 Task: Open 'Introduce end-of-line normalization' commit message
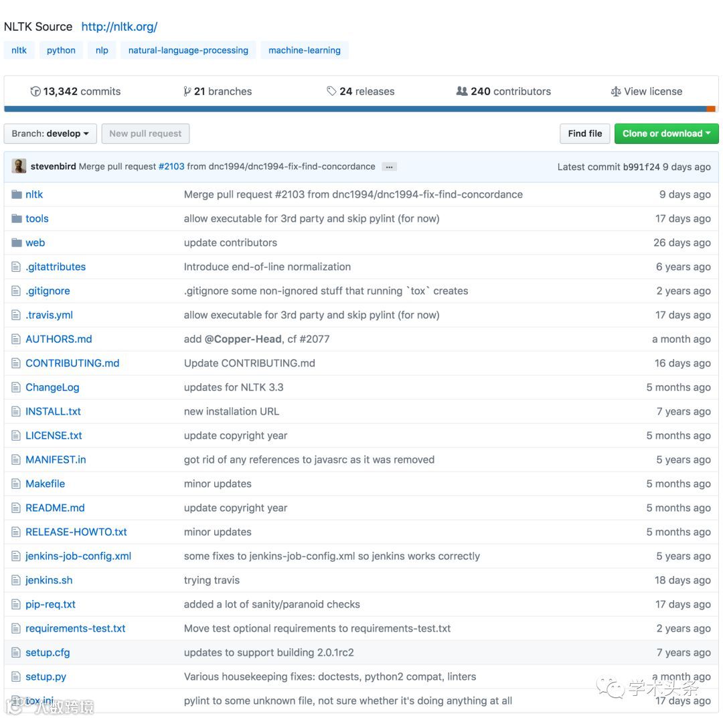pyautogui.click(x=267, y=267)
